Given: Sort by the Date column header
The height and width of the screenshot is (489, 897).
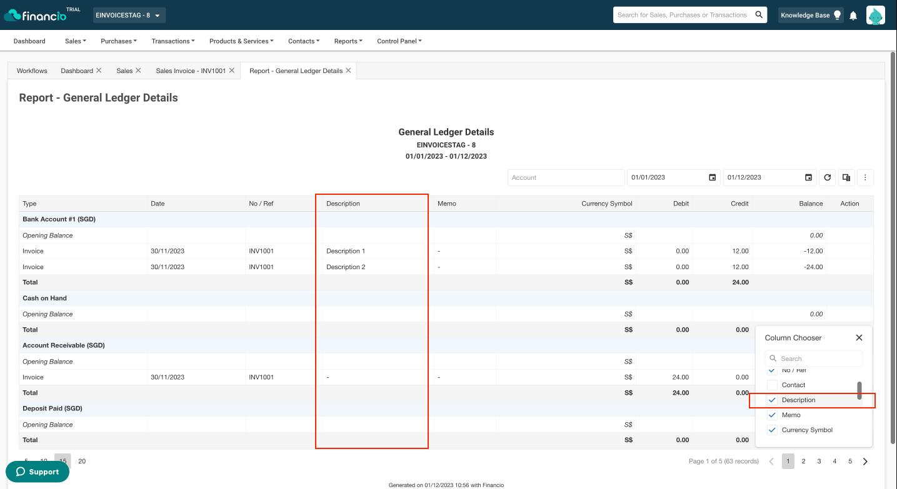Looking at the screenshot, I should coord(196,204).
